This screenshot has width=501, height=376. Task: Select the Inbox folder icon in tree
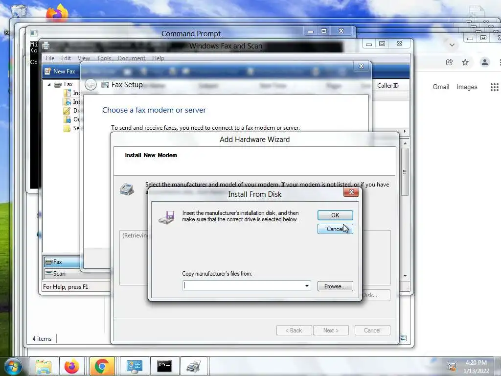point(67,102)
